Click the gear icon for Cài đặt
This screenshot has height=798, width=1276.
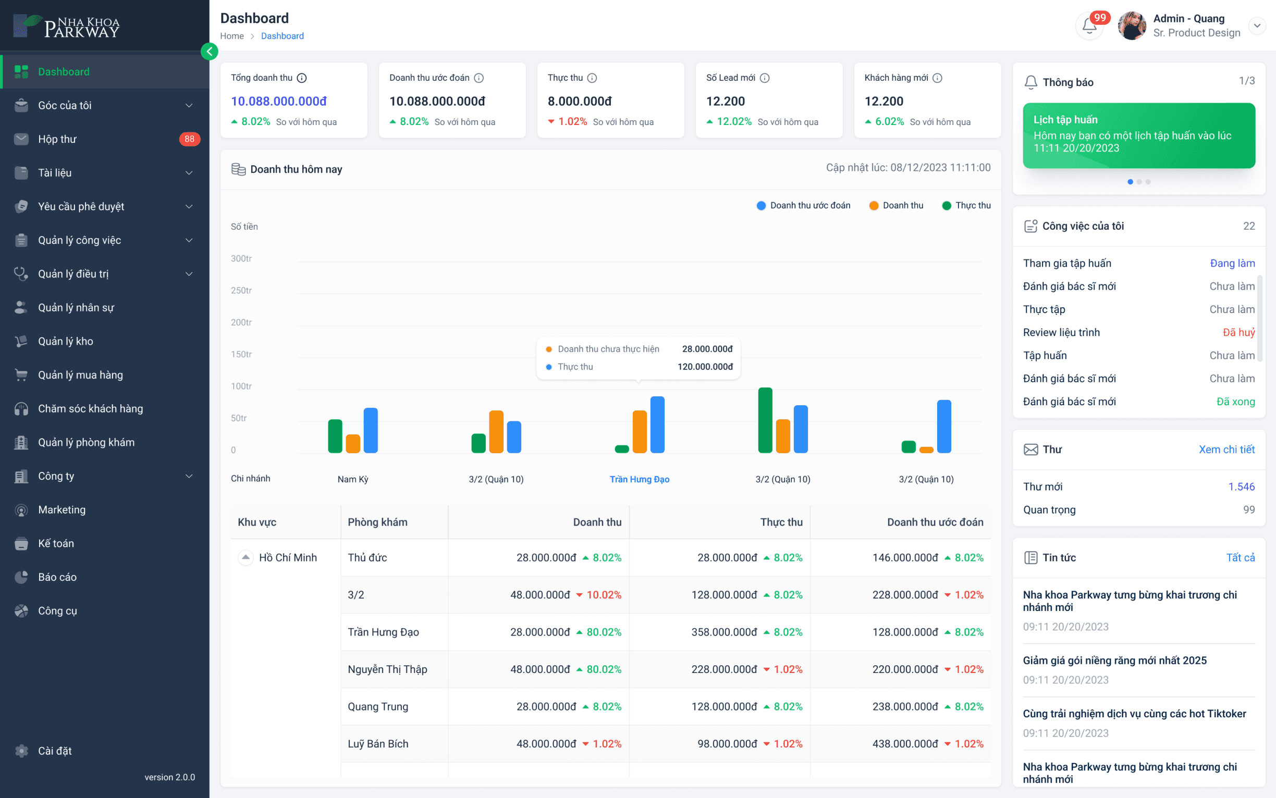21,751
